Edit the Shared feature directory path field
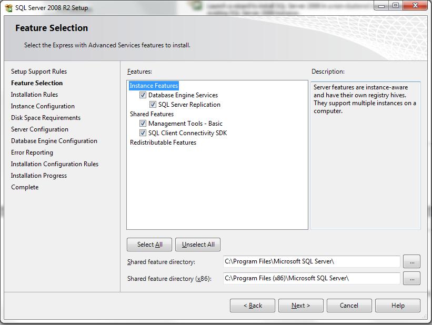Viewport: 432px width, 325px height. tap(312, 261)
